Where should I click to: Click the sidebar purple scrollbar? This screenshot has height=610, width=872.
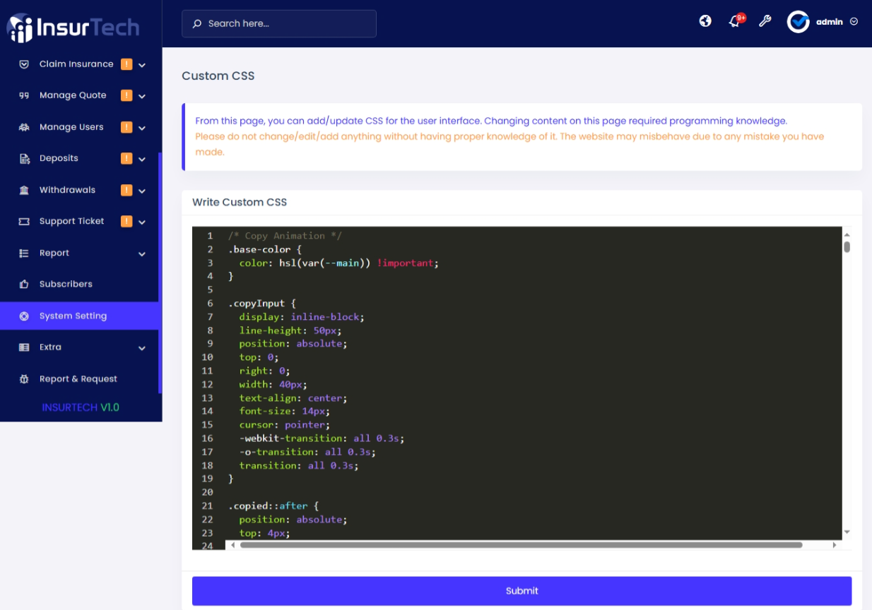tap(160, 273)
